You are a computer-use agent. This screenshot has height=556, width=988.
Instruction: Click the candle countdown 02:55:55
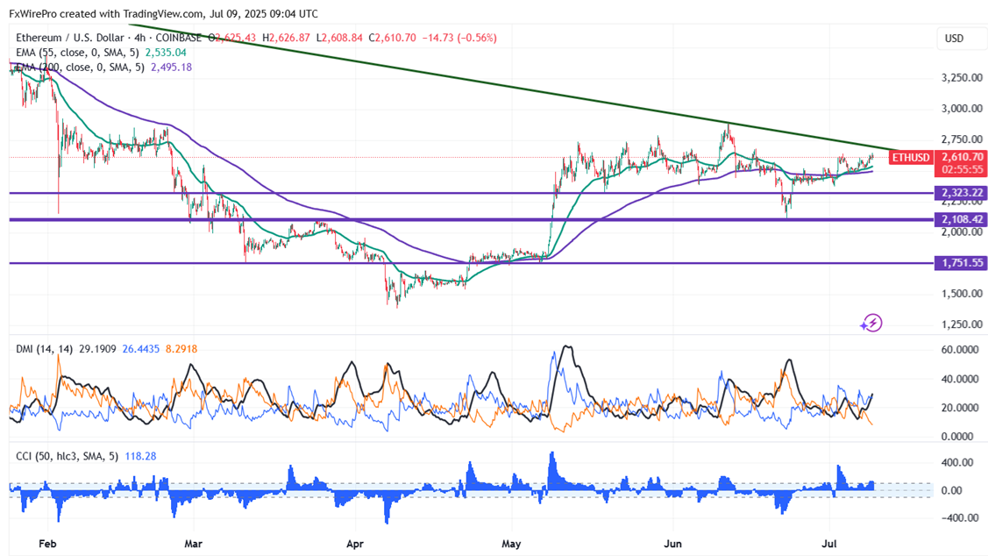963,169
